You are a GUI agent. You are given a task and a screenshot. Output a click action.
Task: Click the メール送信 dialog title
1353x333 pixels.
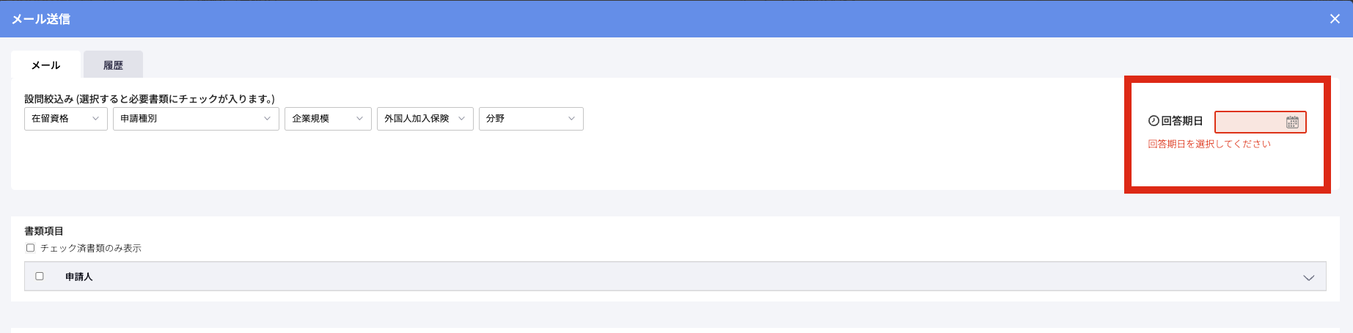click(41, 19)
